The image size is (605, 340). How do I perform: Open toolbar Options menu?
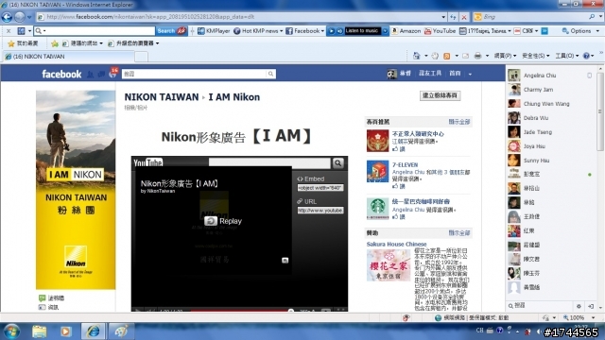(x=580, y=31)
